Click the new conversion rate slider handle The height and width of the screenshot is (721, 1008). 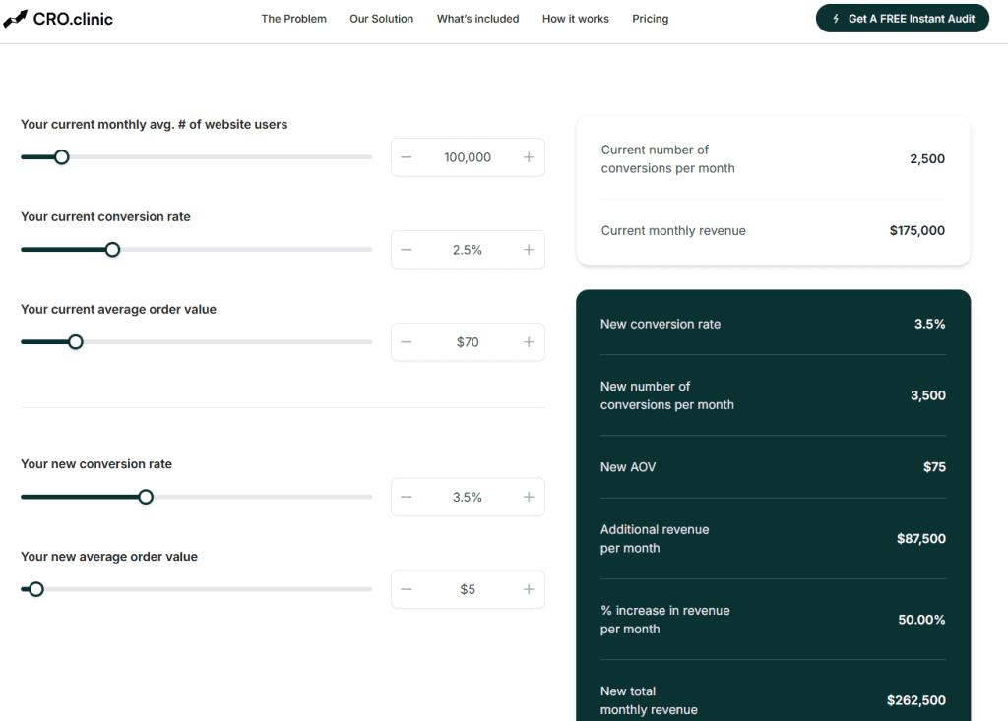(x=146, y=497)
